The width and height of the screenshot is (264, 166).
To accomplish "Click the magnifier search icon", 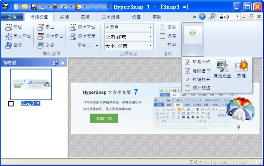I will pyautogui.click(x=212, y=16).
